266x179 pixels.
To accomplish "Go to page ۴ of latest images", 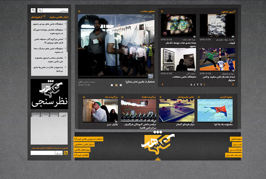I will [x=195, y=85].
